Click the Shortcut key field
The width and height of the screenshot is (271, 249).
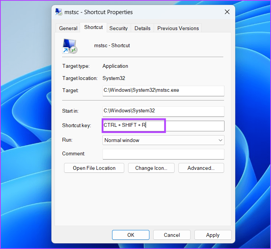click(164, 126)
